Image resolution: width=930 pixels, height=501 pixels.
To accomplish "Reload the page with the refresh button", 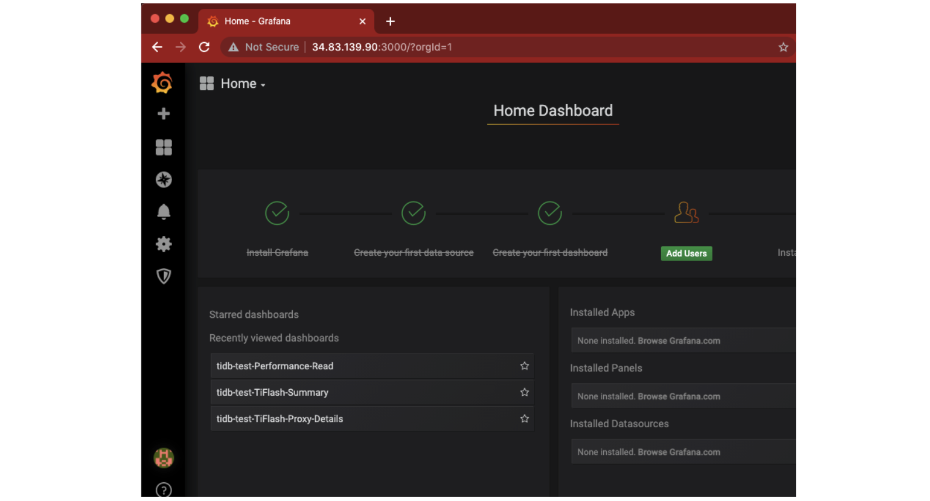I will tap(204, 47).
